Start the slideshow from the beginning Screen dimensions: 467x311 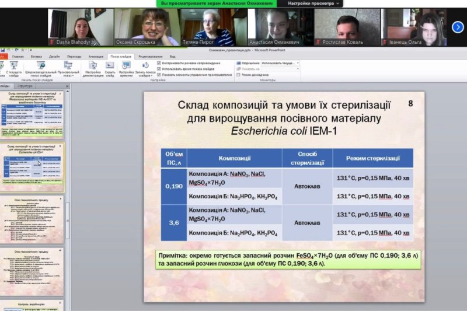[2, 69]
